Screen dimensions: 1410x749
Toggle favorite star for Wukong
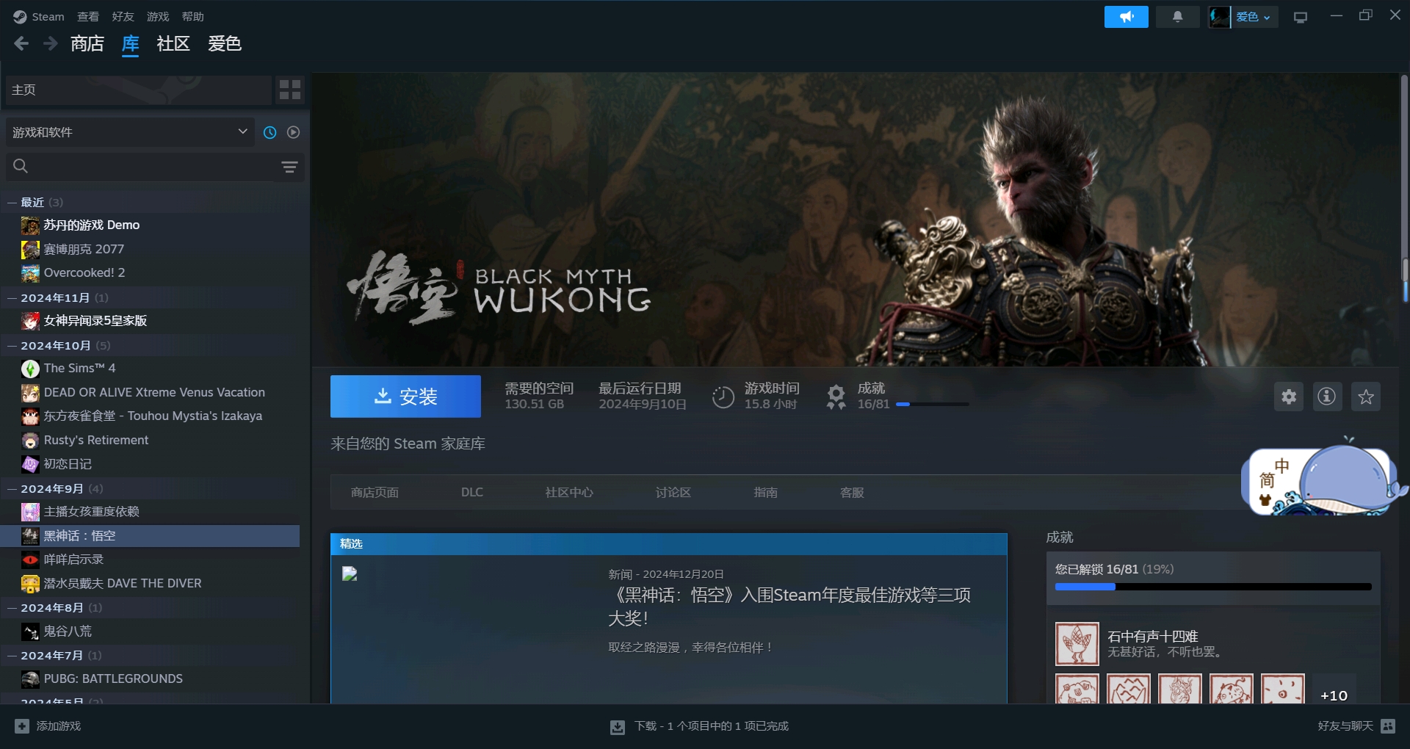pos(1365,397)
